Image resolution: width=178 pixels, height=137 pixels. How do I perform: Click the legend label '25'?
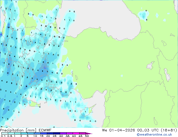pyautogui.click(x=54, y=136)
